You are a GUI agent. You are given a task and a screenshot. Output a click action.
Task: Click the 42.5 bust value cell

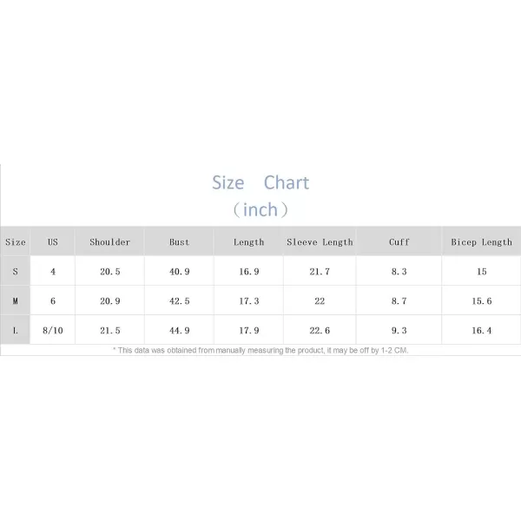click(180, 301)
